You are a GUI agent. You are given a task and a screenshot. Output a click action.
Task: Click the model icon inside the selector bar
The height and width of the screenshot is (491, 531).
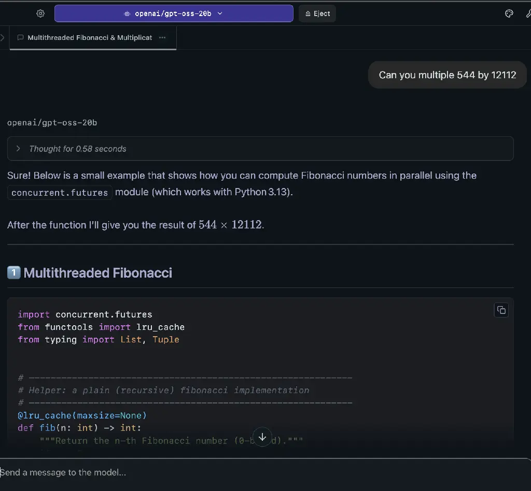point(127,13)
